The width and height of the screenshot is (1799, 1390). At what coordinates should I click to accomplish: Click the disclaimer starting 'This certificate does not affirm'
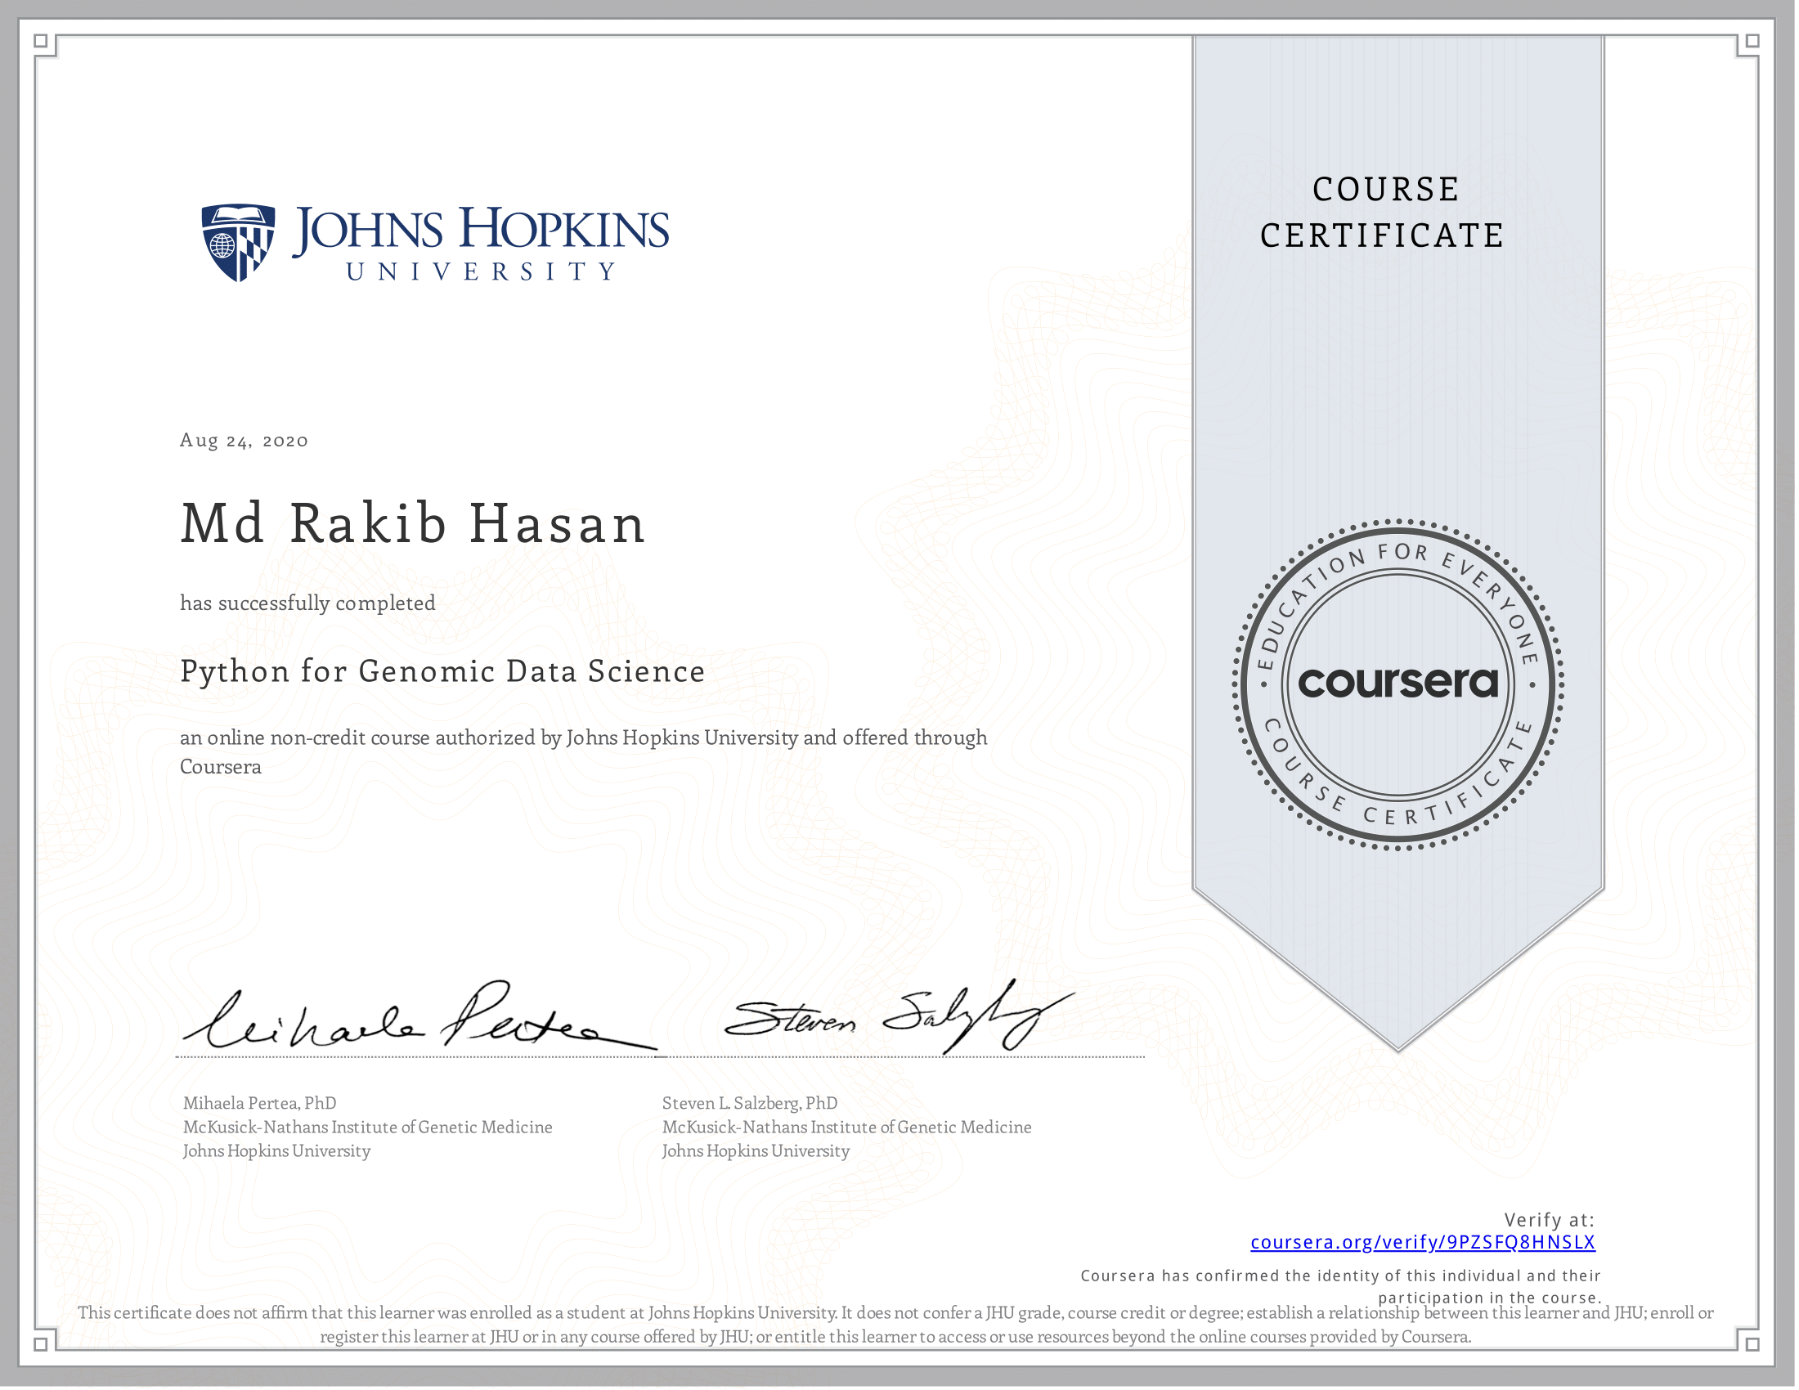point(896,1325)
